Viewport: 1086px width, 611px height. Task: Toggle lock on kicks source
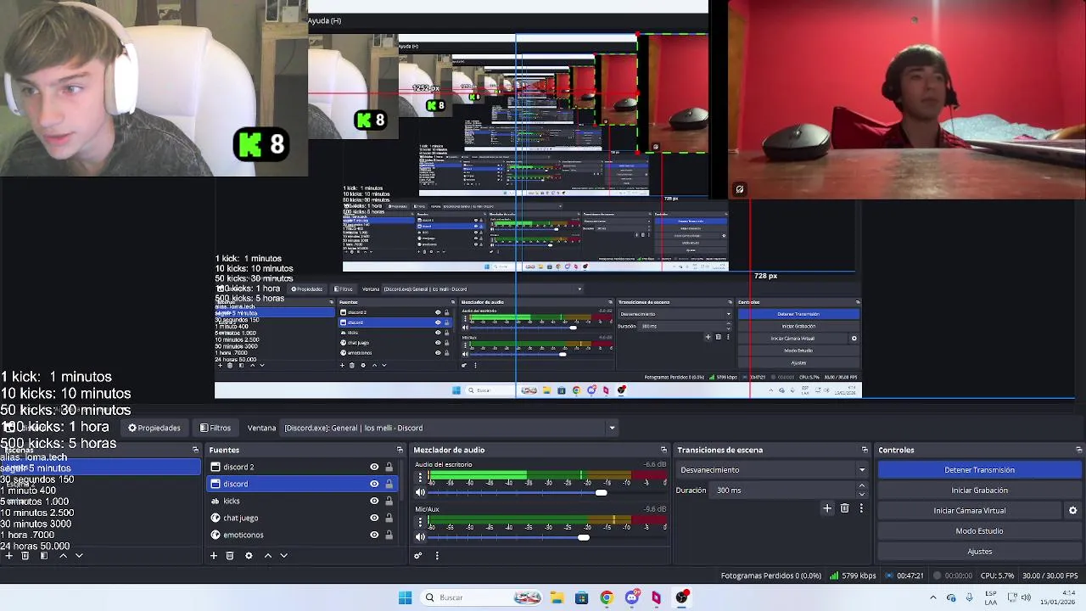tap(389, 501)
